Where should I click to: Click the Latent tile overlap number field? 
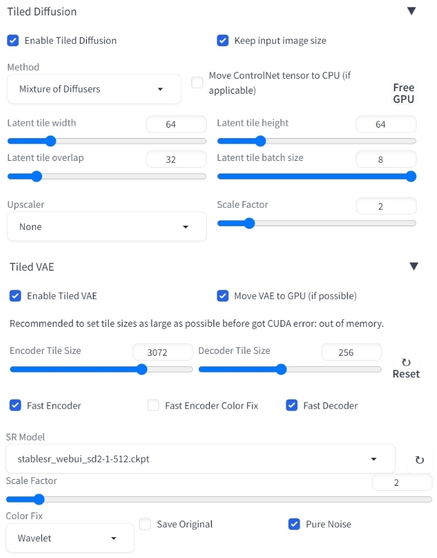tap(176, 159)
